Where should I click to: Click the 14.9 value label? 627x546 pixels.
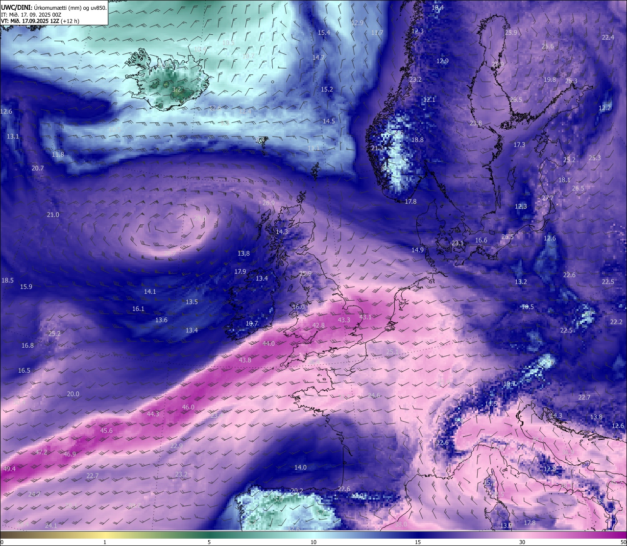point(417,250)
